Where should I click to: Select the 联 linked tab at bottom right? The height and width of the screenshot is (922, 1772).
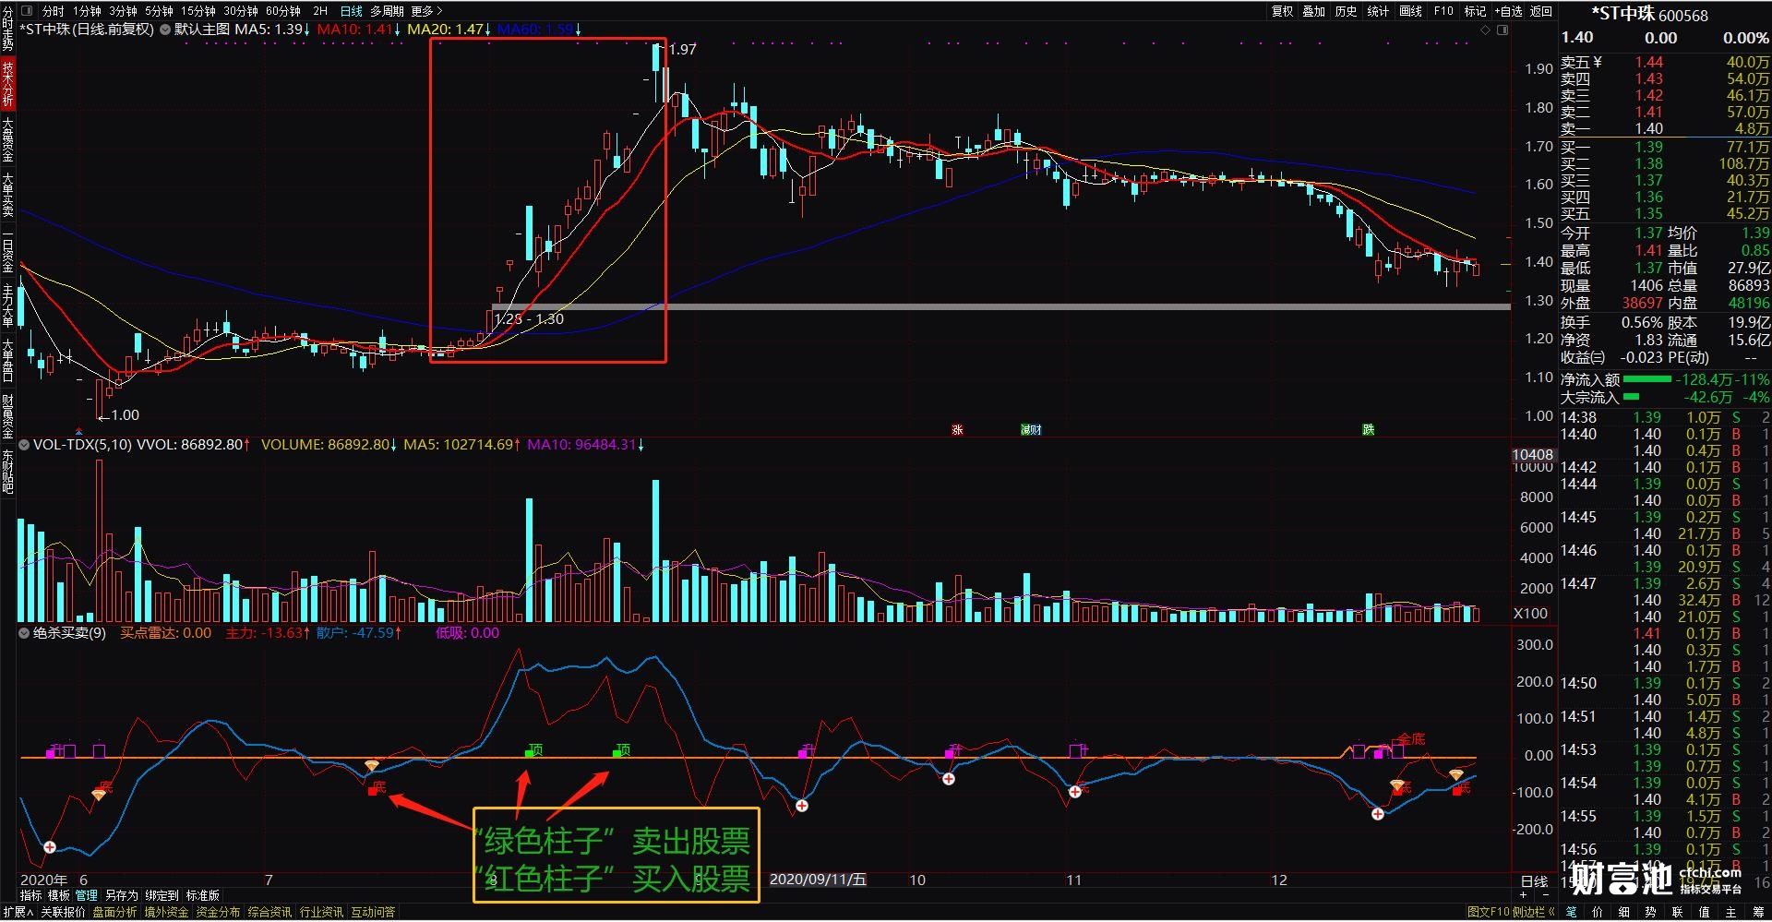click(x=1678, y=912)
